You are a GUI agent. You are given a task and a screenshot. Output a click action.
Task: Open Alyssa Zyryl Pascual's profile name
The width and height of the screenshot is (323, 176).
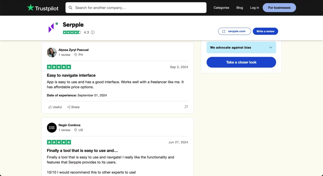[x=73, y=50]
